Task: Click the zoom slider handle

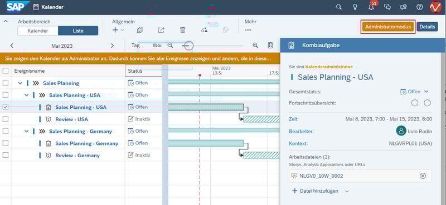Action: (188, 46)
